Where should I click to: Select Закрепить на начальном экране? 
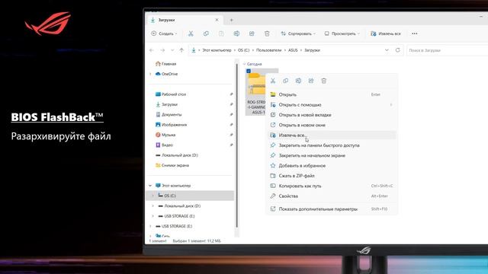[x=332, y=155]
